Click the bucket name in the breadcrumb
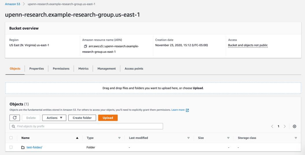This screenshot has height=155, width=305. pyautogui.click(x=62, y=4)
